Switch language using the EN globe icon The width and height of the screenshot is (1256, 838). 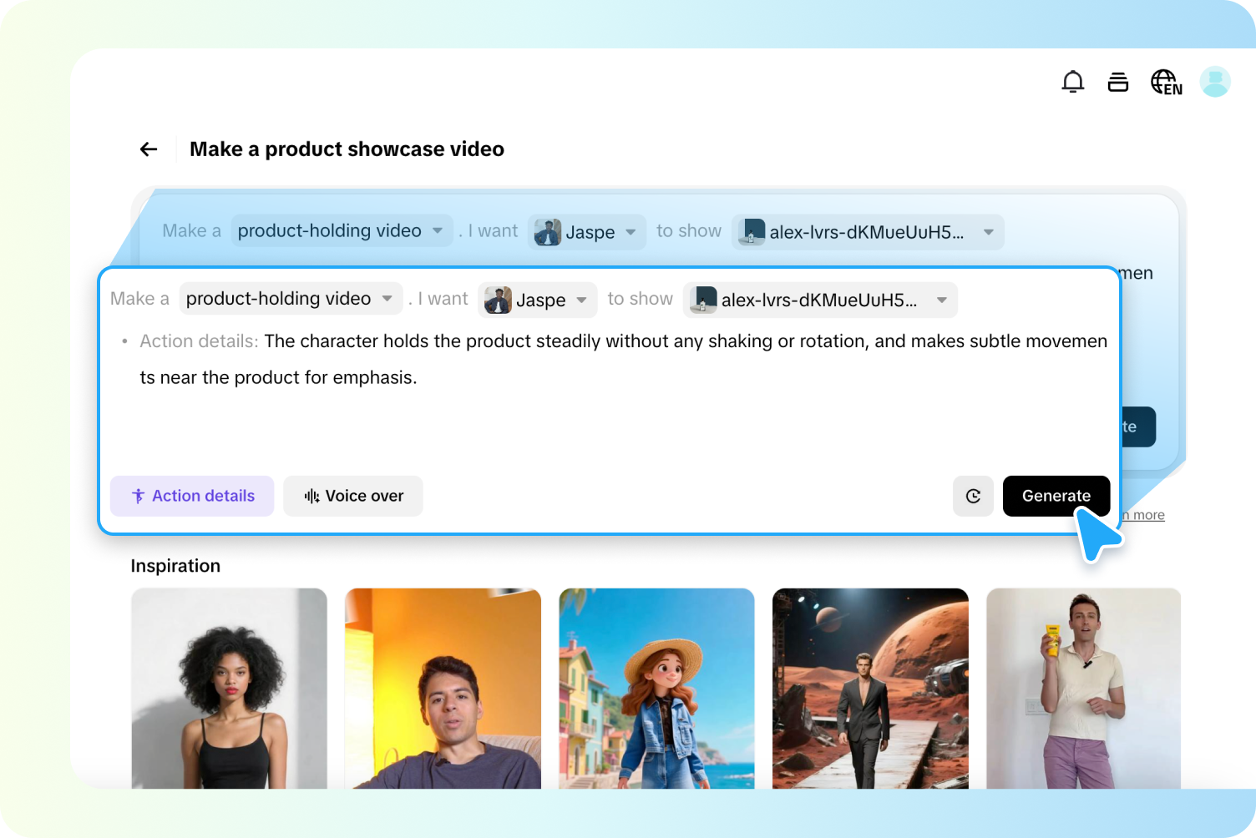[x=1165, y=81]
